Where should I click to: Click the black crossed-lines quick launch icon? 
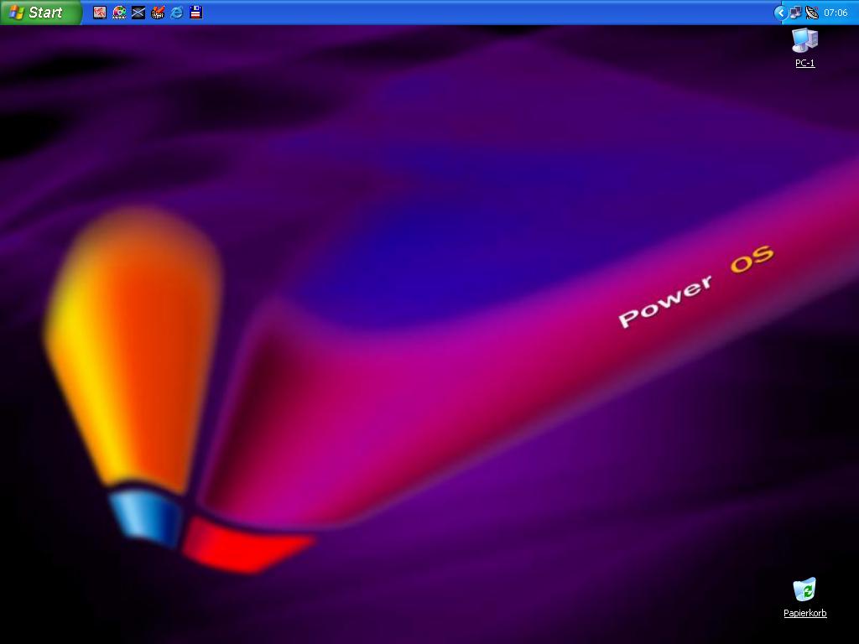[x=138, y=12]
